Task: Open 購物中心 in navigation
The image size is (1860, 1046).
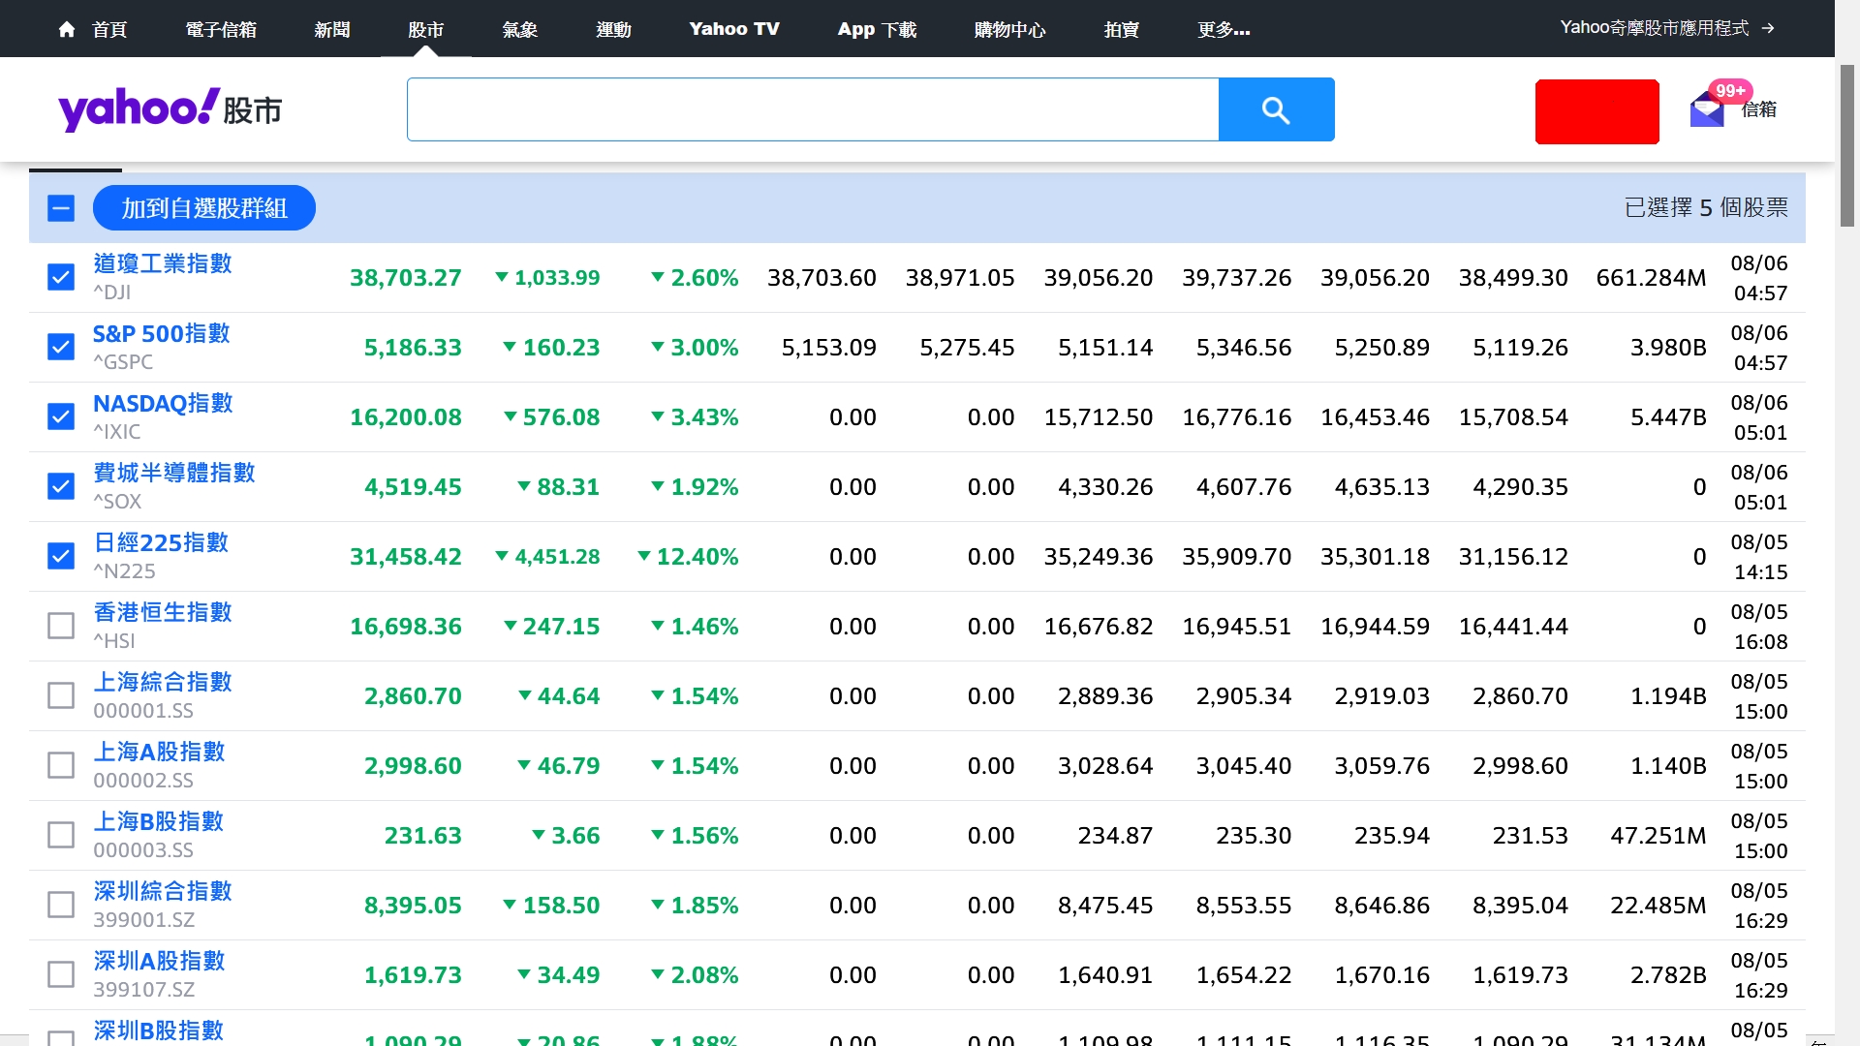Action: 1009,29
